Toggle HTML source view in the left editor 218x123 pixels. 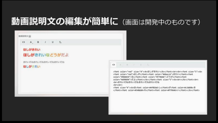point(24,42)
